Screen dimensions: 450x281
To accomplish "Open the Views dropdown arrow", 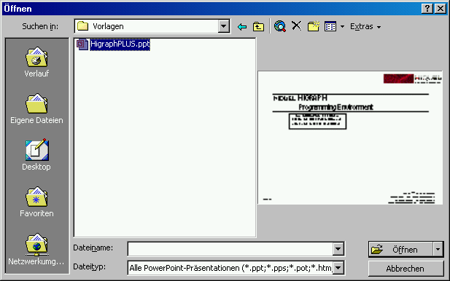I will tap(342, 27).
